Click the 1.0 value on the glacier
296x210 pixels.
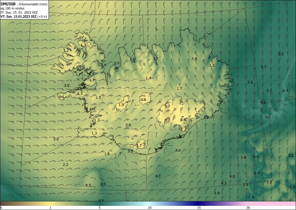tap(121, 105)
